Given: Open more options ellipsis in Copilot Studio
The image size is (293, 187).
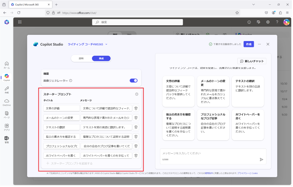Looking at the screenshot, I should tap(259, 44).
